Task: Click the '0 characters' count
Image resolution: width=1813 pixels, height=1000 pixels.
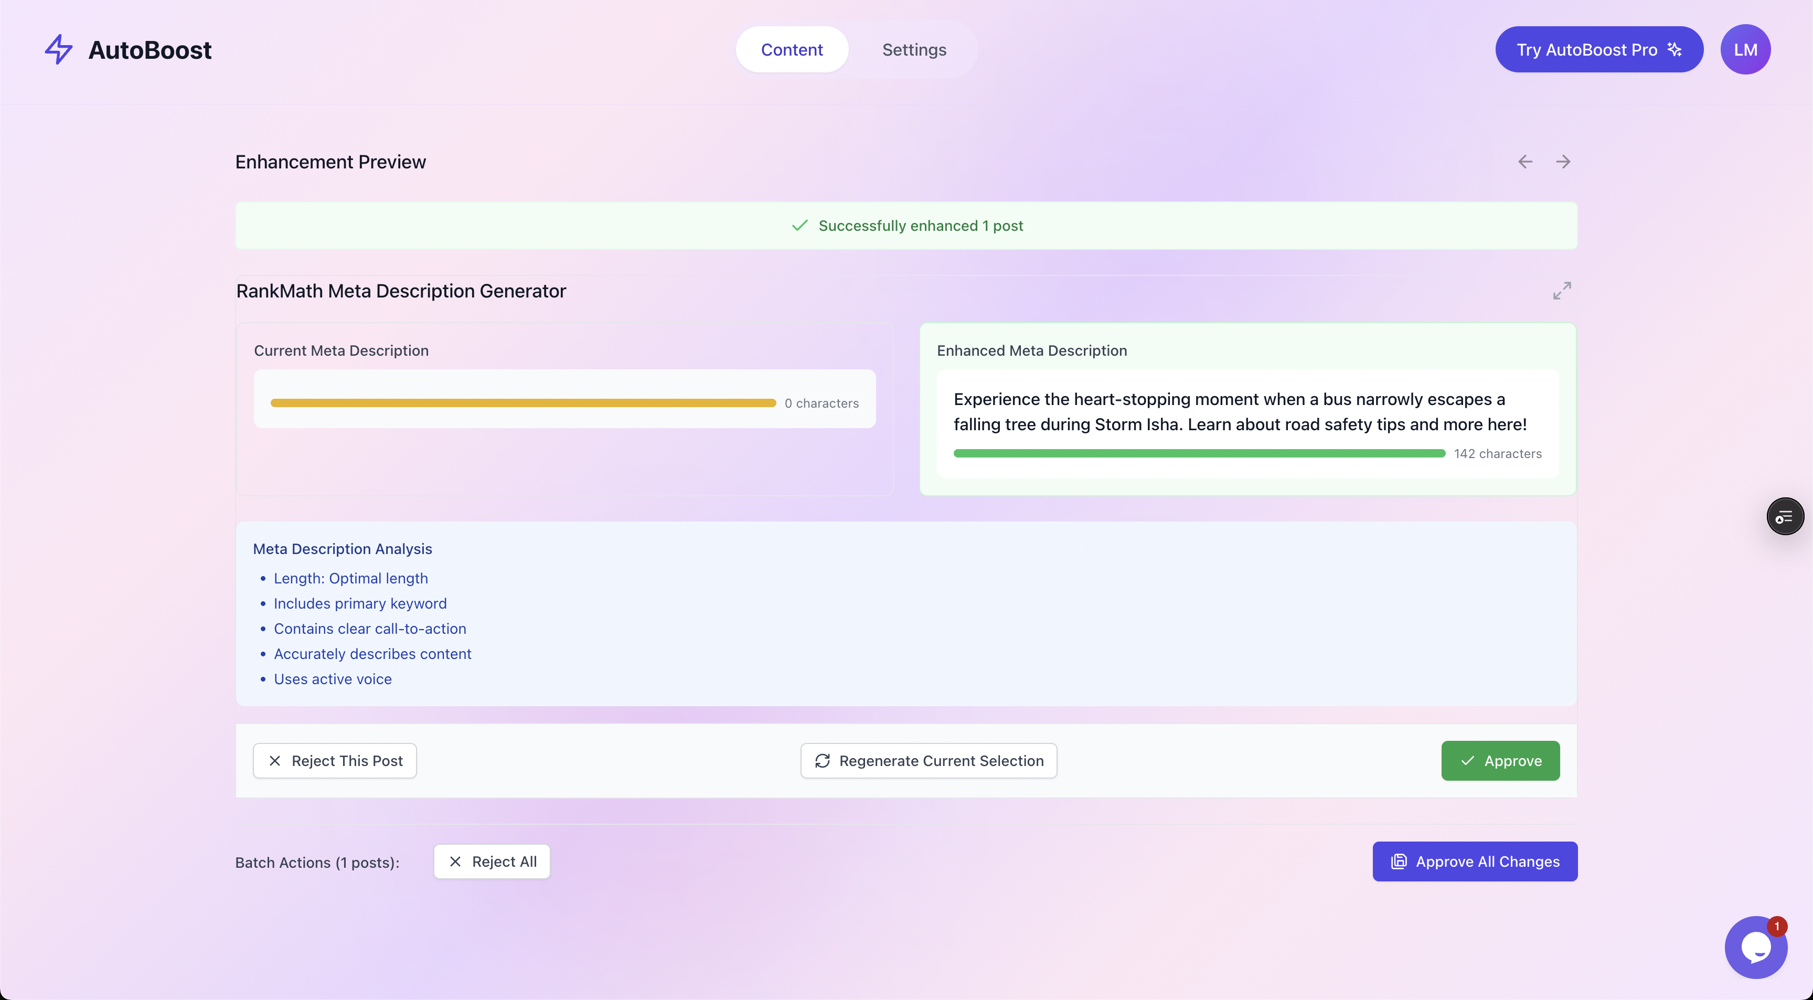Action: [x=822, y=403]
